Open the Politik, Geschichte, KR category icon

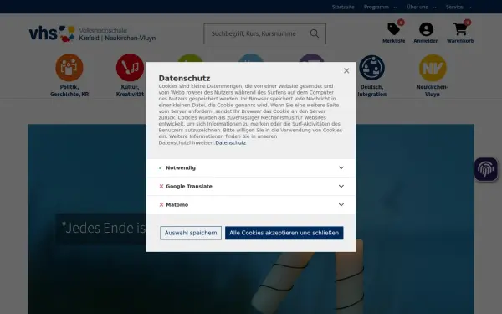(69, 68)
